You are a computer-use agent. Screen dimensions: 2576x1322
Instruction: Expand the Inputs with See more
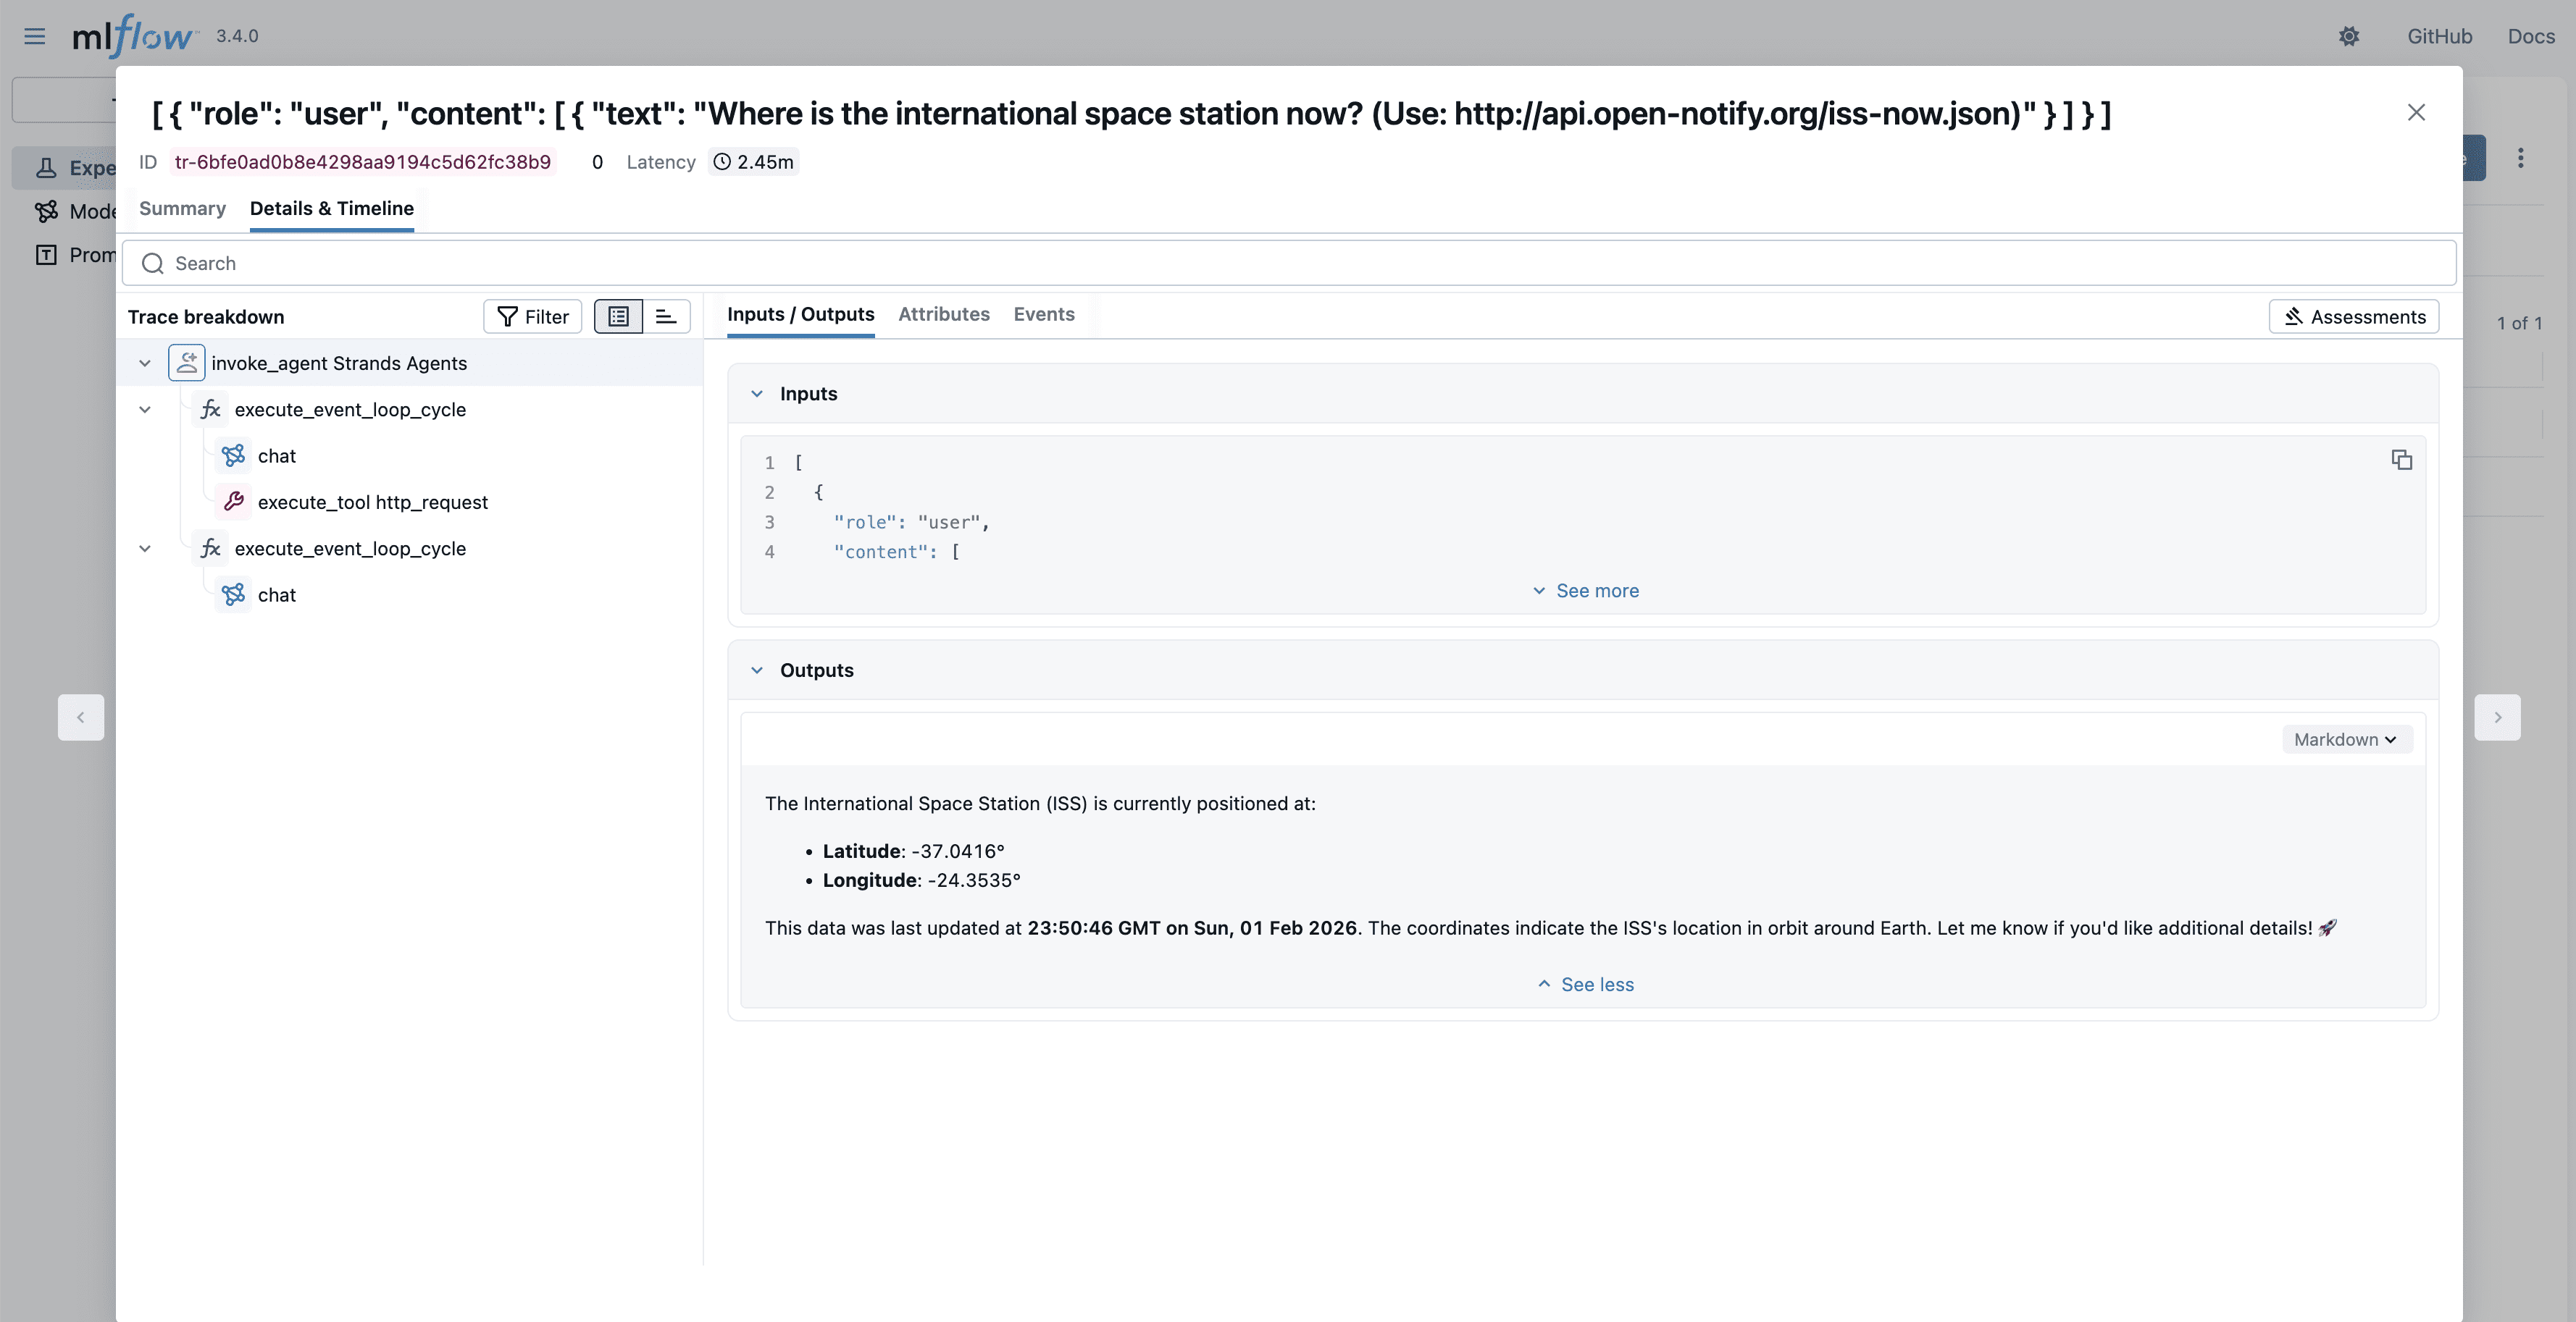(x=1585, y=589)
